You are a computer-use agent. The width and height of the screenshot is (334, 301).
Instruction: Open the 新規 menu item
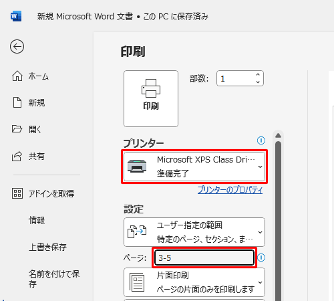pos(28,103)
